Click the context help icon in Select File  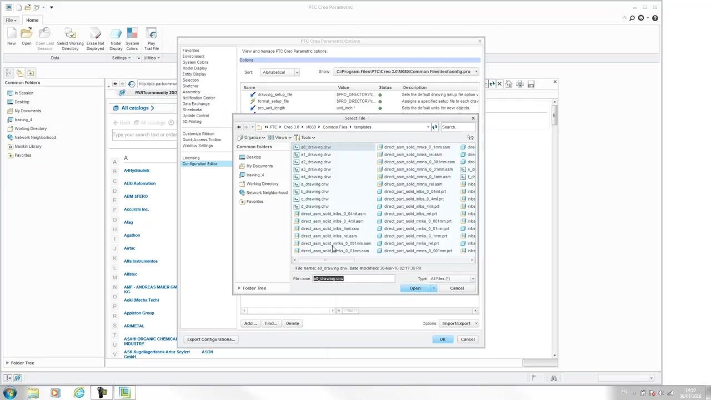470,137
